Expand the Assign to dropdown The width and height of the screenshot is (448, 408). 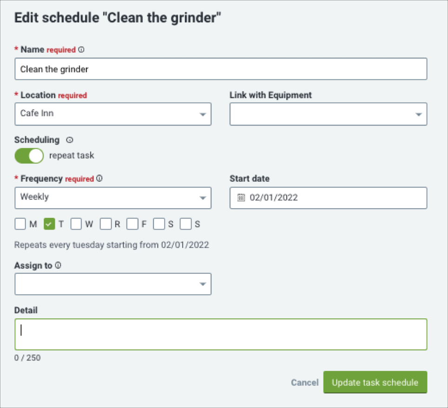pyautogui.click(x=113, y=284)
